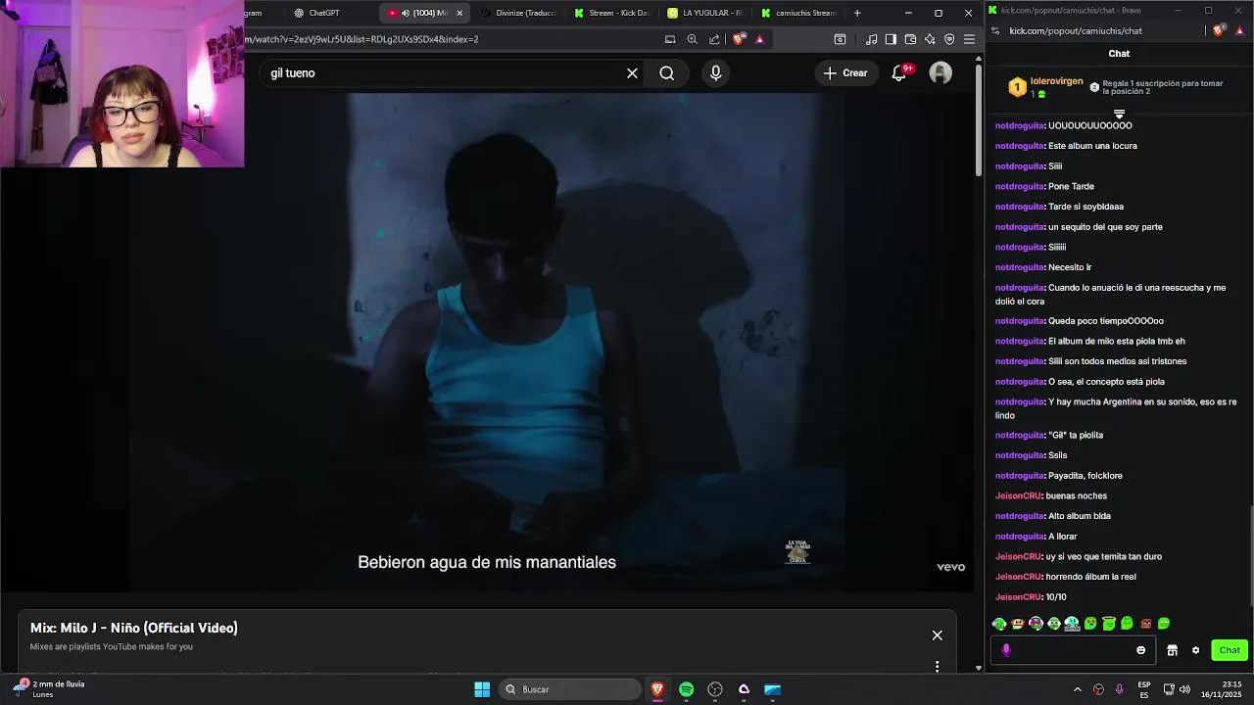1254x705 pixels.
Task: Click the green Chat send button
Action: pos(1230,650)
